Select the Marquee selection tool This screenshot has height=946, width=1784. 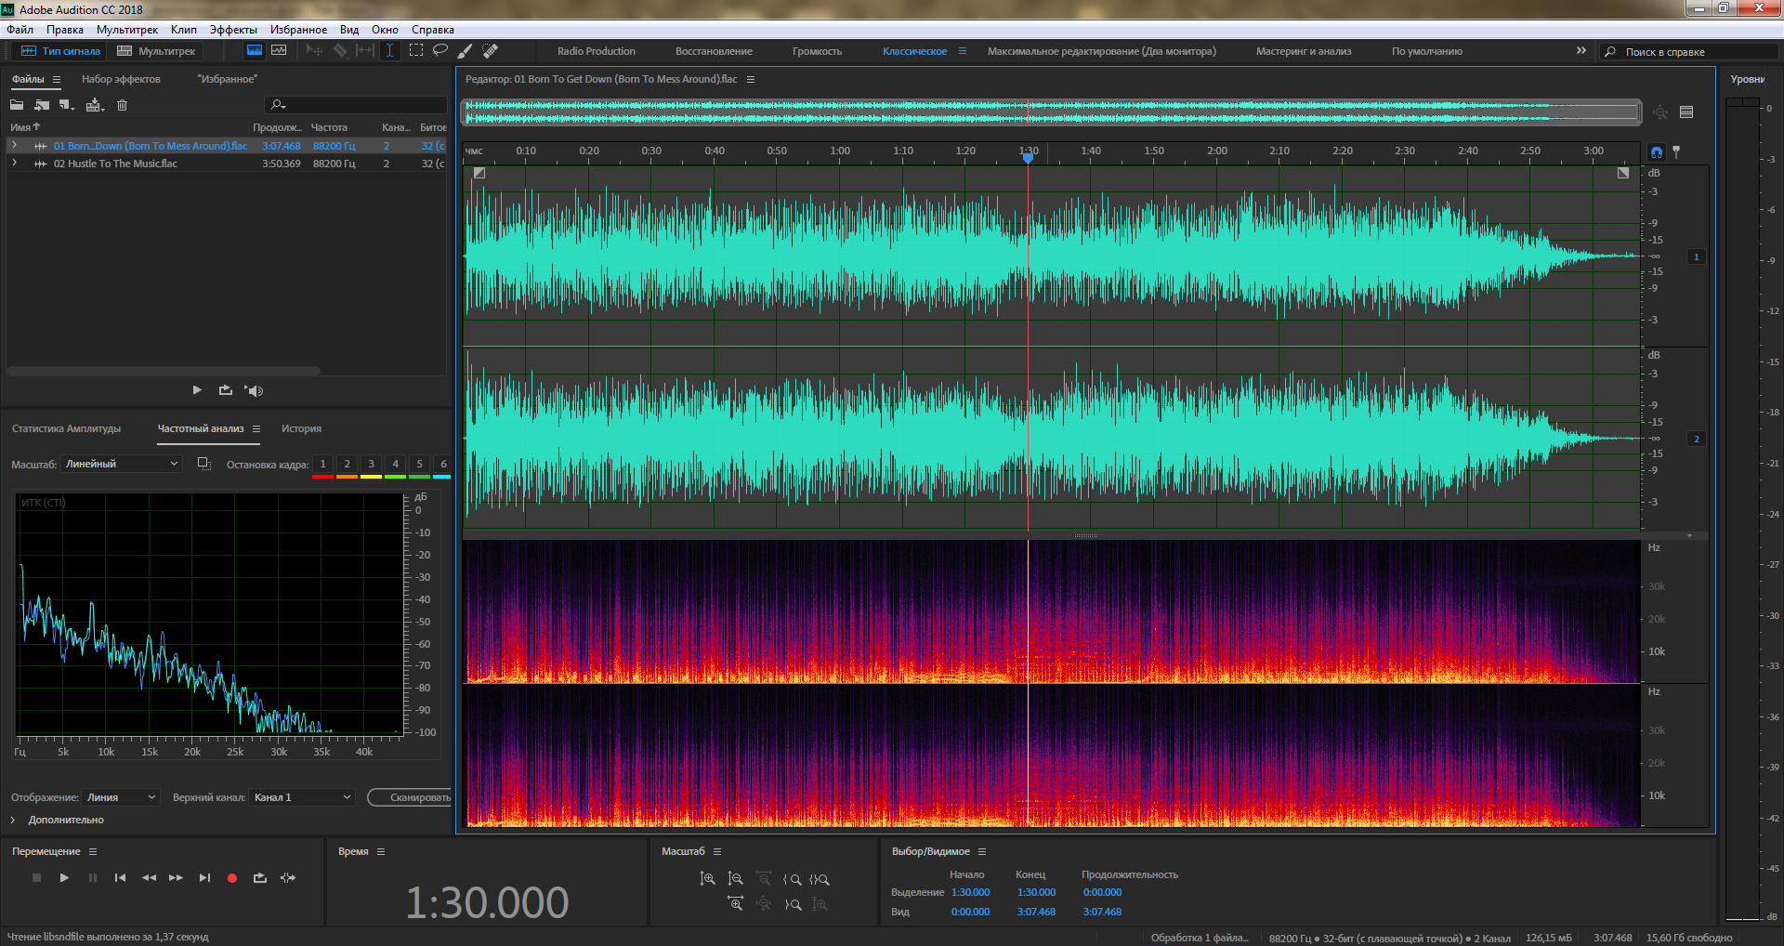point(415,51)
